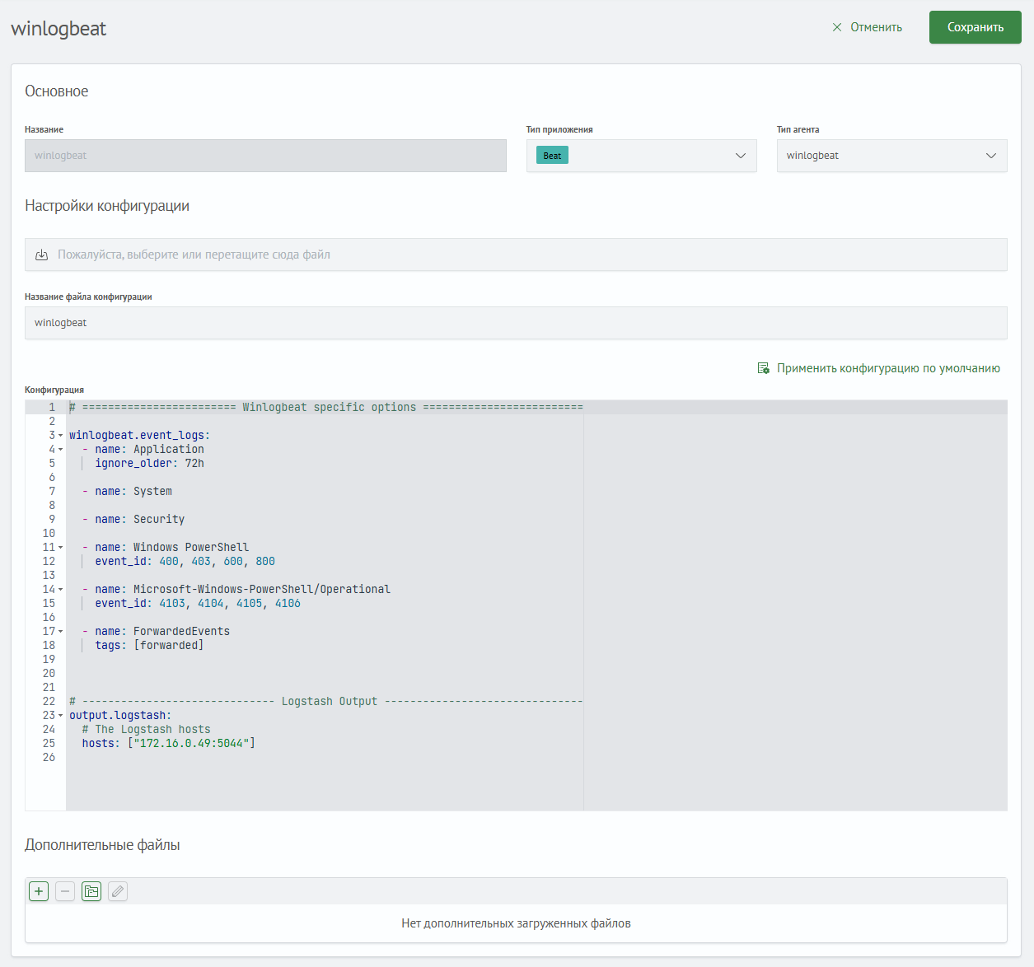Collapse output.logstash section on line 23

tap(60, 716)
